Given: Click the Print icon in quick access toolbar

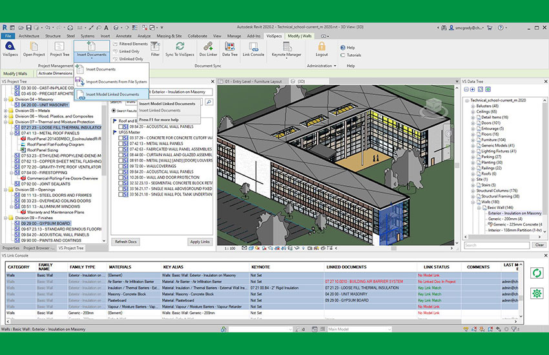Looking at the screenshot, I should point(70,27).
